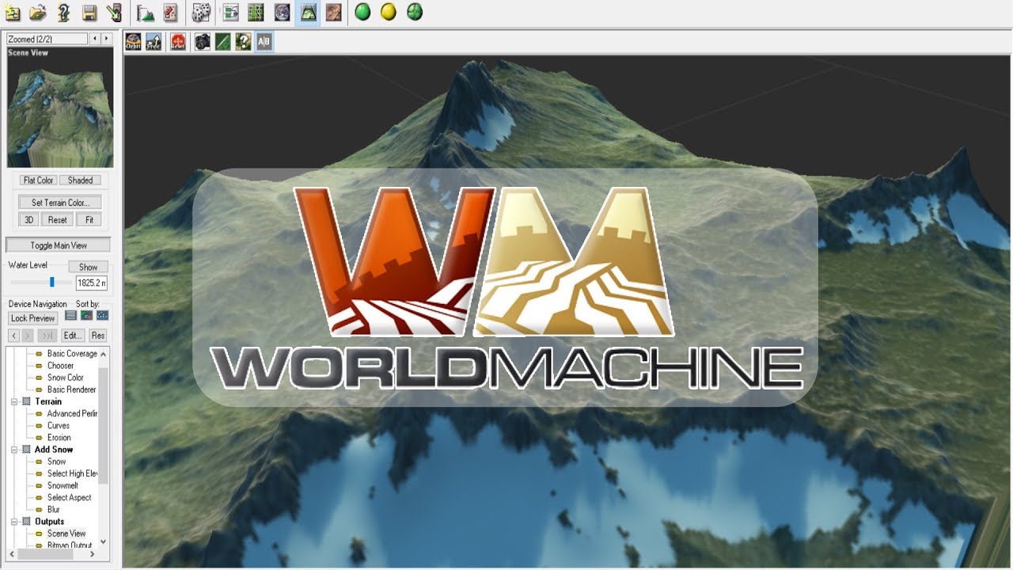Click the green line tool icon
The width and height of the screenshot is (1013, 570).
[223, 42]
